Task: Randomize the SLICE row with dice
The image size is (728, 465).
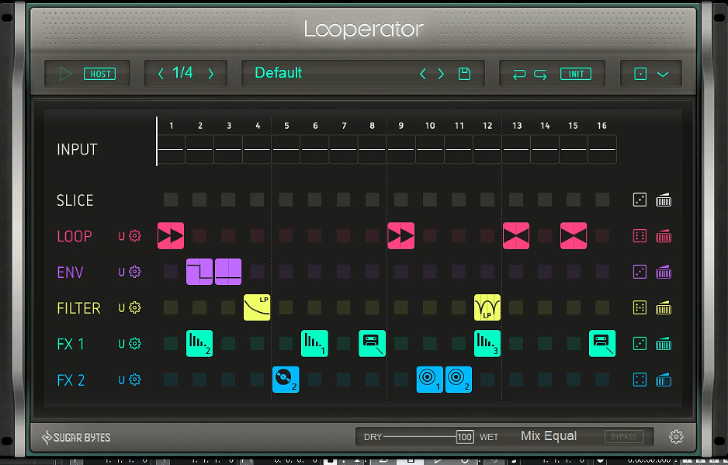Action: (x=640, y=200)
